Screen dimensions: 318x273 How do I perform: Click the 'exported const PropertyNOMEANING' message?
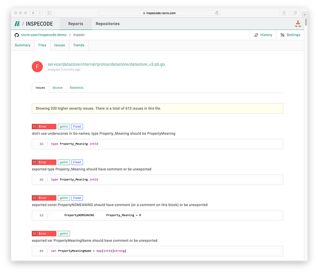pyautogui.click(x=120, y=205)
